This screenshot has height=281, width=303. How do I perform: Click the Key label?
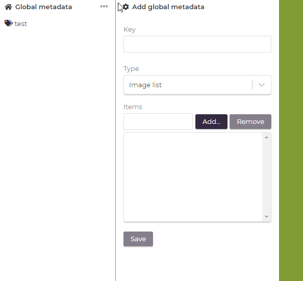pyautogui.click(x=130, y=30)
